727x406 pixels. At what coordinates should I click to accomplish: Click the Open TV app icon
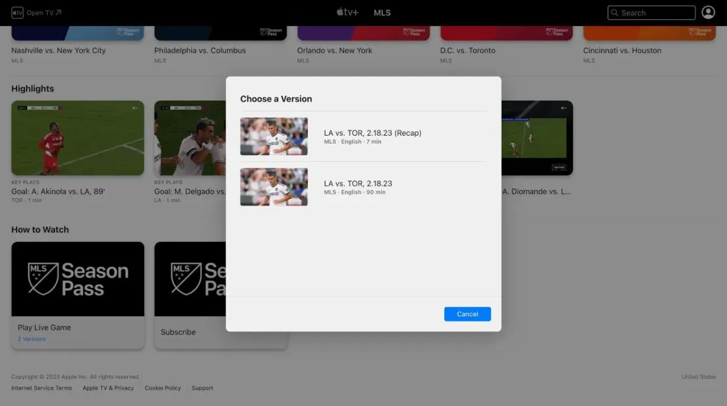tap(18, 13)
